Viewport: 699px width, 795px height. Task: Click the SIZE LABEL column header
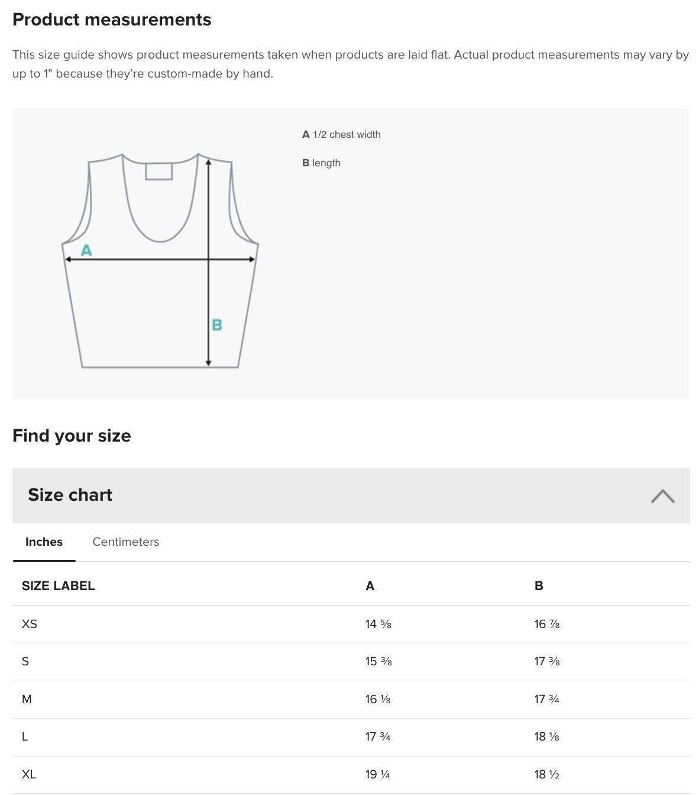pos(59,586)
